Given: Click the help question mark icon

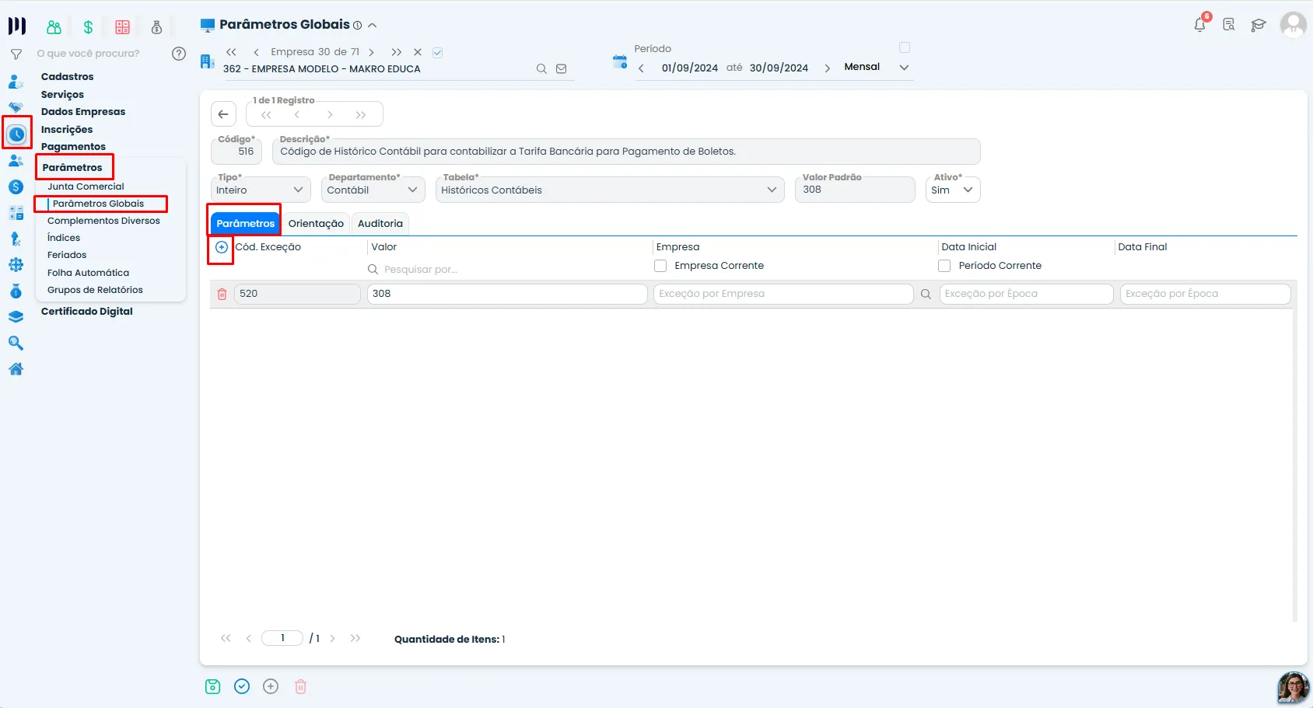Looking at the screenshot, I should coord(179,54).
